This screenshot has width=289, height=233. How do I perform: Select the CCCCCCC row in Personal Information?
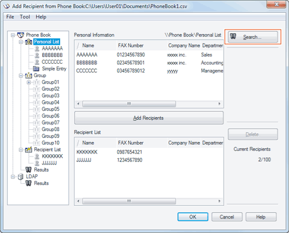(x=149, y=71)
